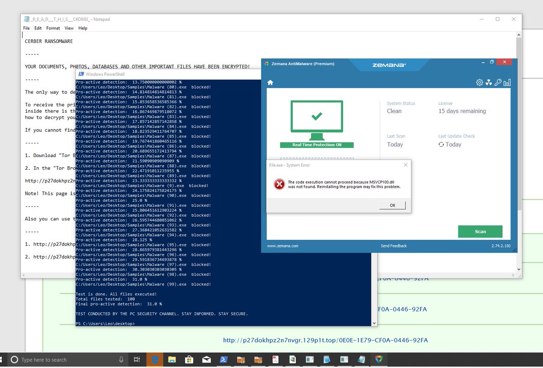
Task: Click 'Total files tested: 100' line
Action: tap(105, 299)
